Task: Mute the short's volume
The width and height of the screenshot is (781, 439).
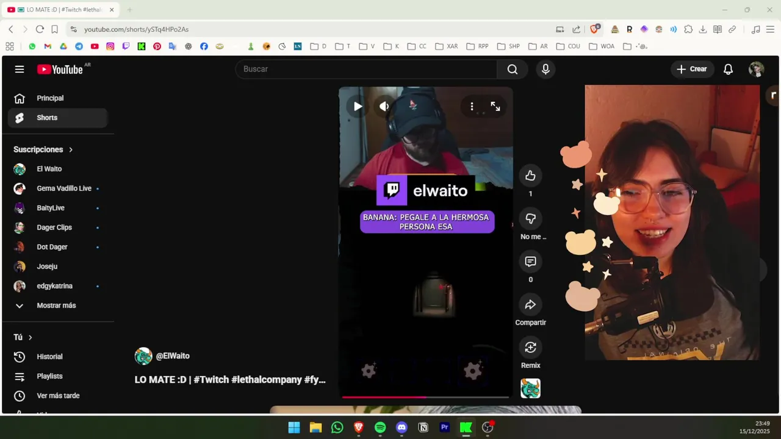Action: (x=384, y=107)
